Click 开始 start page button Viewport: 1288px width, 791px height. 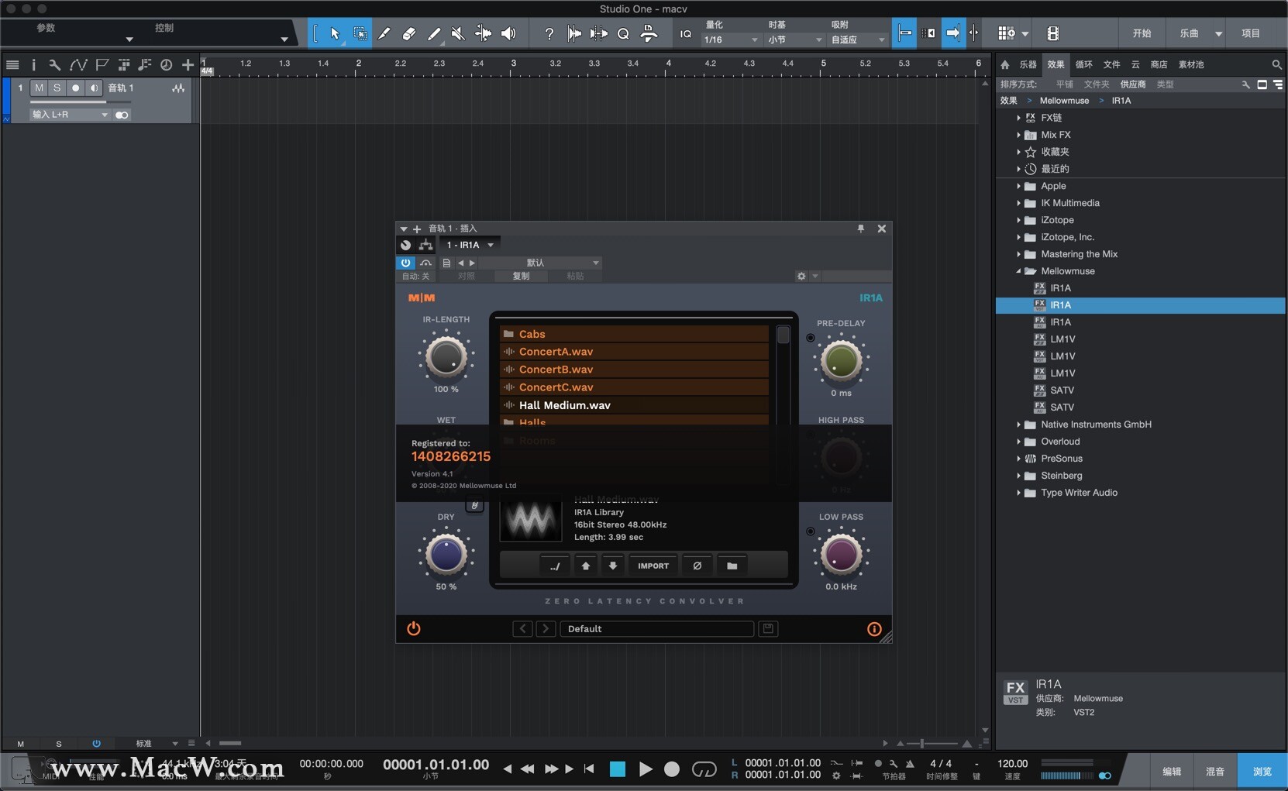1142,33
